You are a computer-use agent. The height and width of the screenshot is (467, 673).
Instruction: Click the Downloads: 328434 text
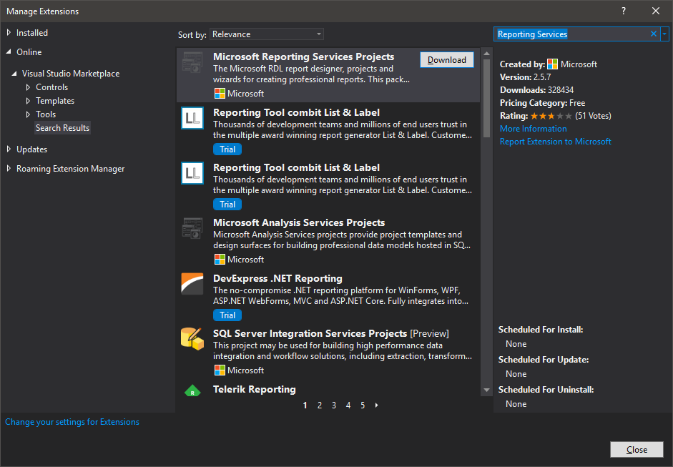[x=536, y=90]
